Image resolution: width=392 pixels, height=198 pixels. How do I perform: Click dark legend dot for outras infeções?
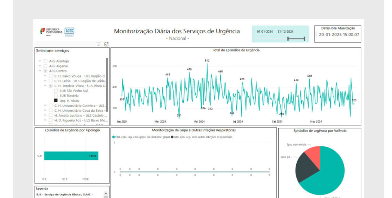coord(172,137)
